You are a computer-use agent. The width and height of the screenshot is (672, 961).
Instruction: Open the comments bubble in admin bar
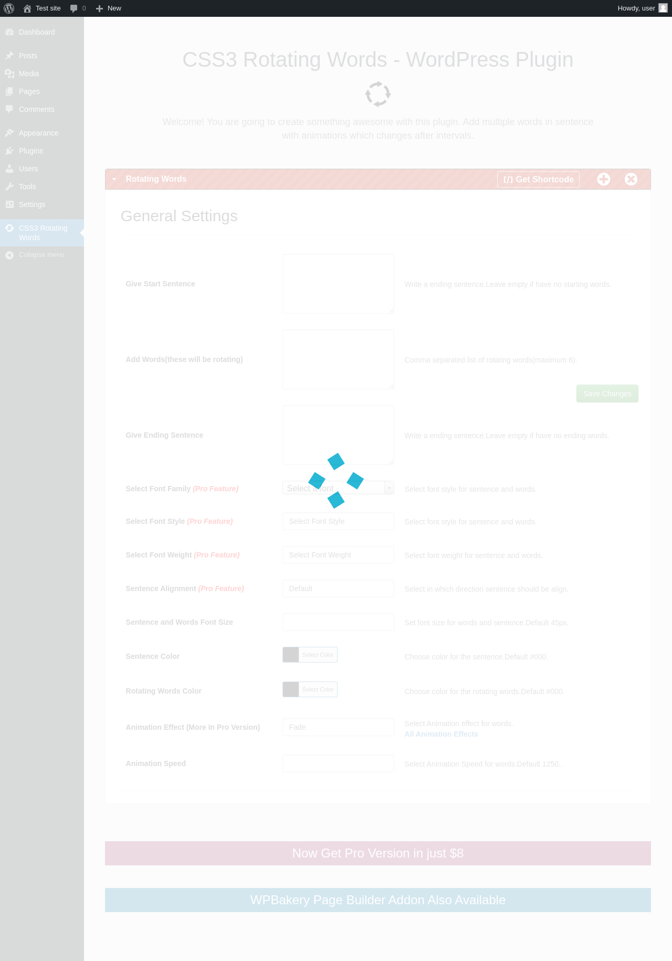(x=74, y=8)
